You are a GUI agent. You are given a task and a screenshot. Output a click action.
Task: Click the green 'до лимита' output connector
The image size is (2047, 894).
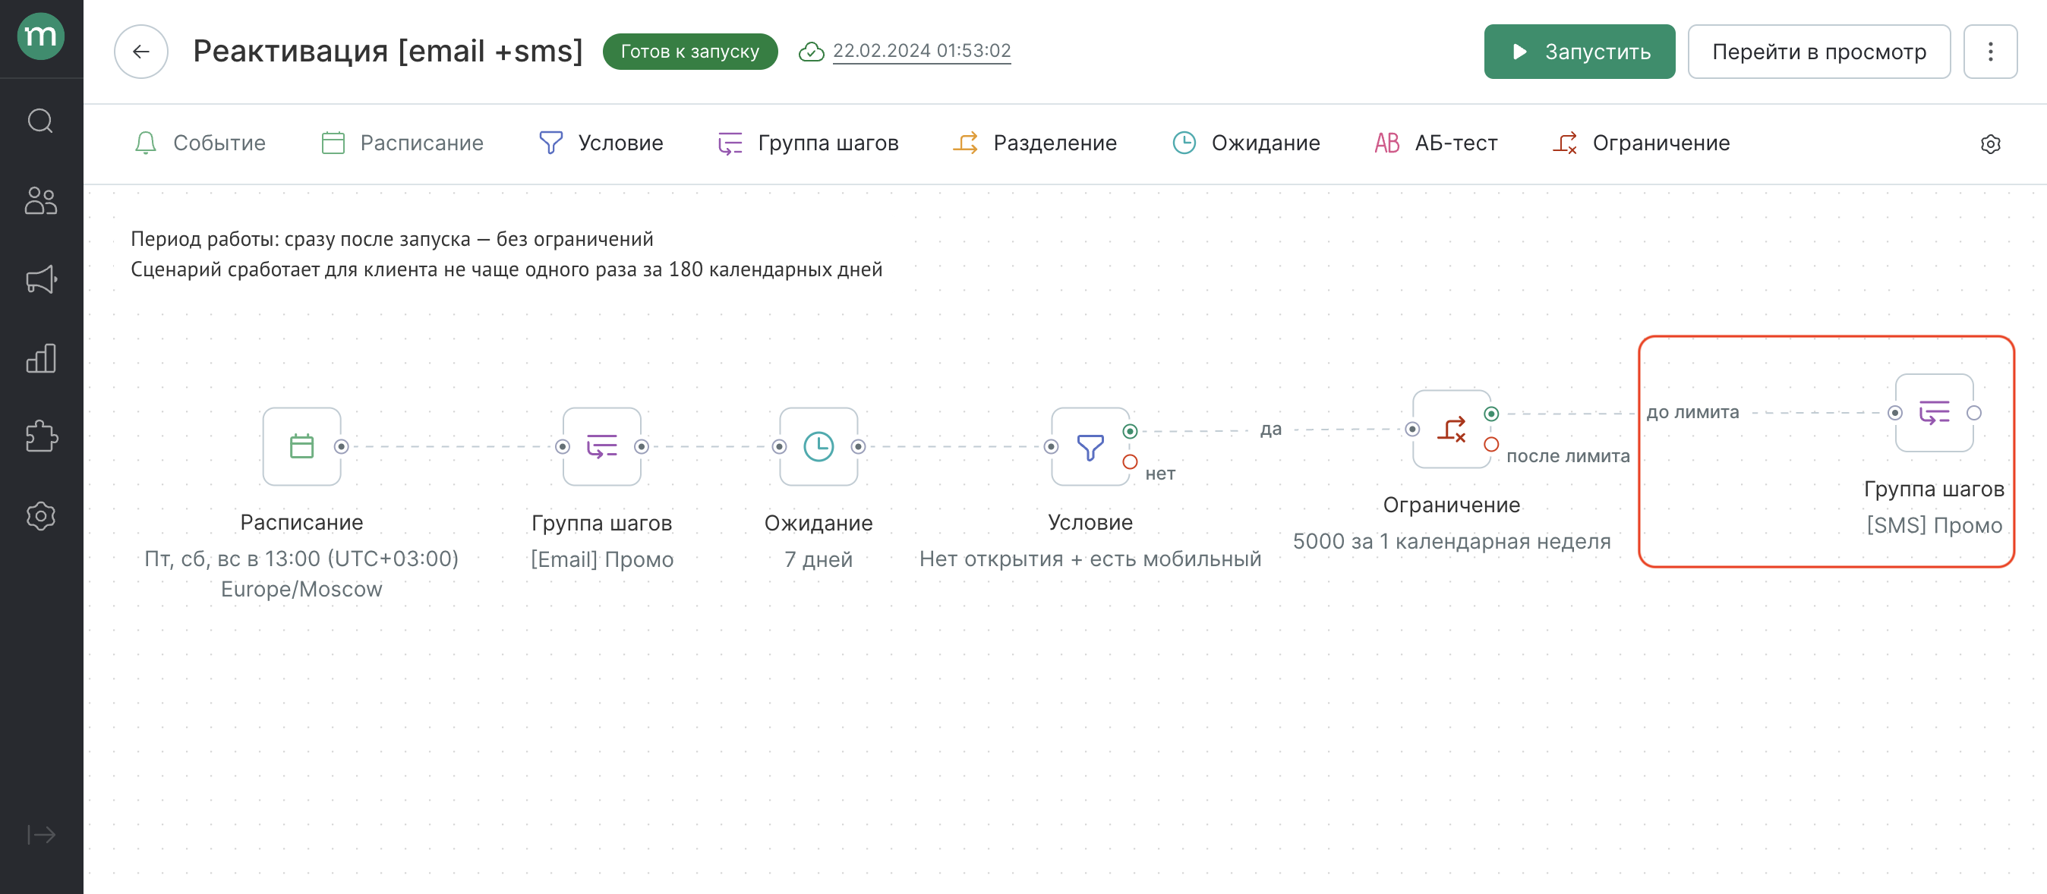pyautogui.click(x=1491, y=414)
